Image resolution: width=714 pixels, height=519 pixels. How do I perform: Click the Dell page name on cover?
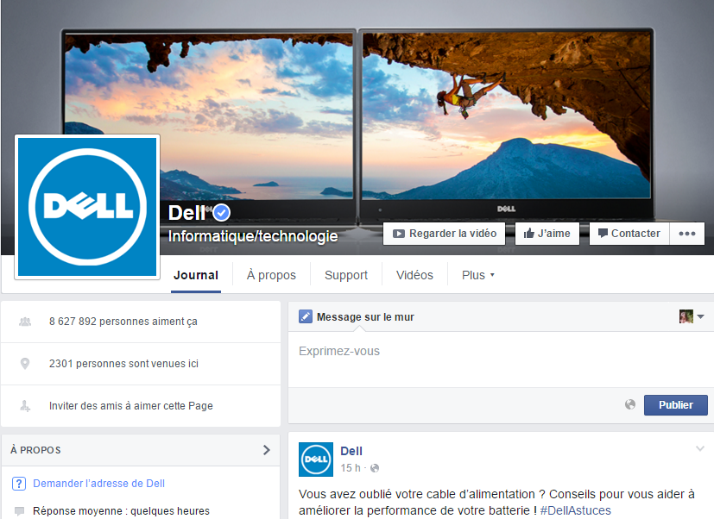click(187, 212)
